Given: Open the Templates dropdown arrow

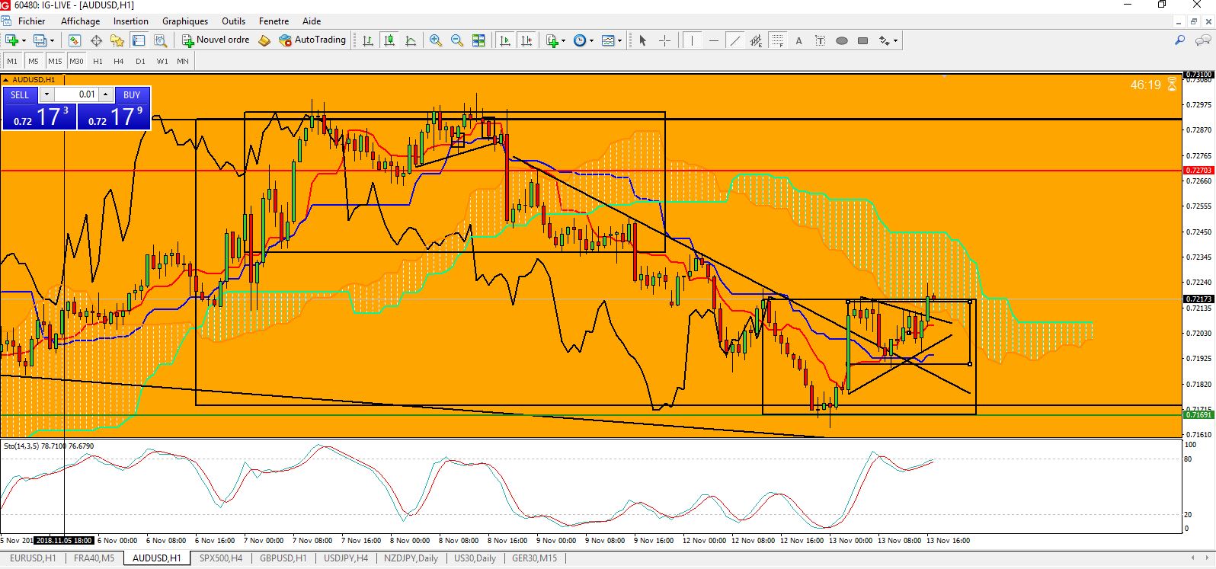Looking at the screenshot, I should [x=619, y=40].
